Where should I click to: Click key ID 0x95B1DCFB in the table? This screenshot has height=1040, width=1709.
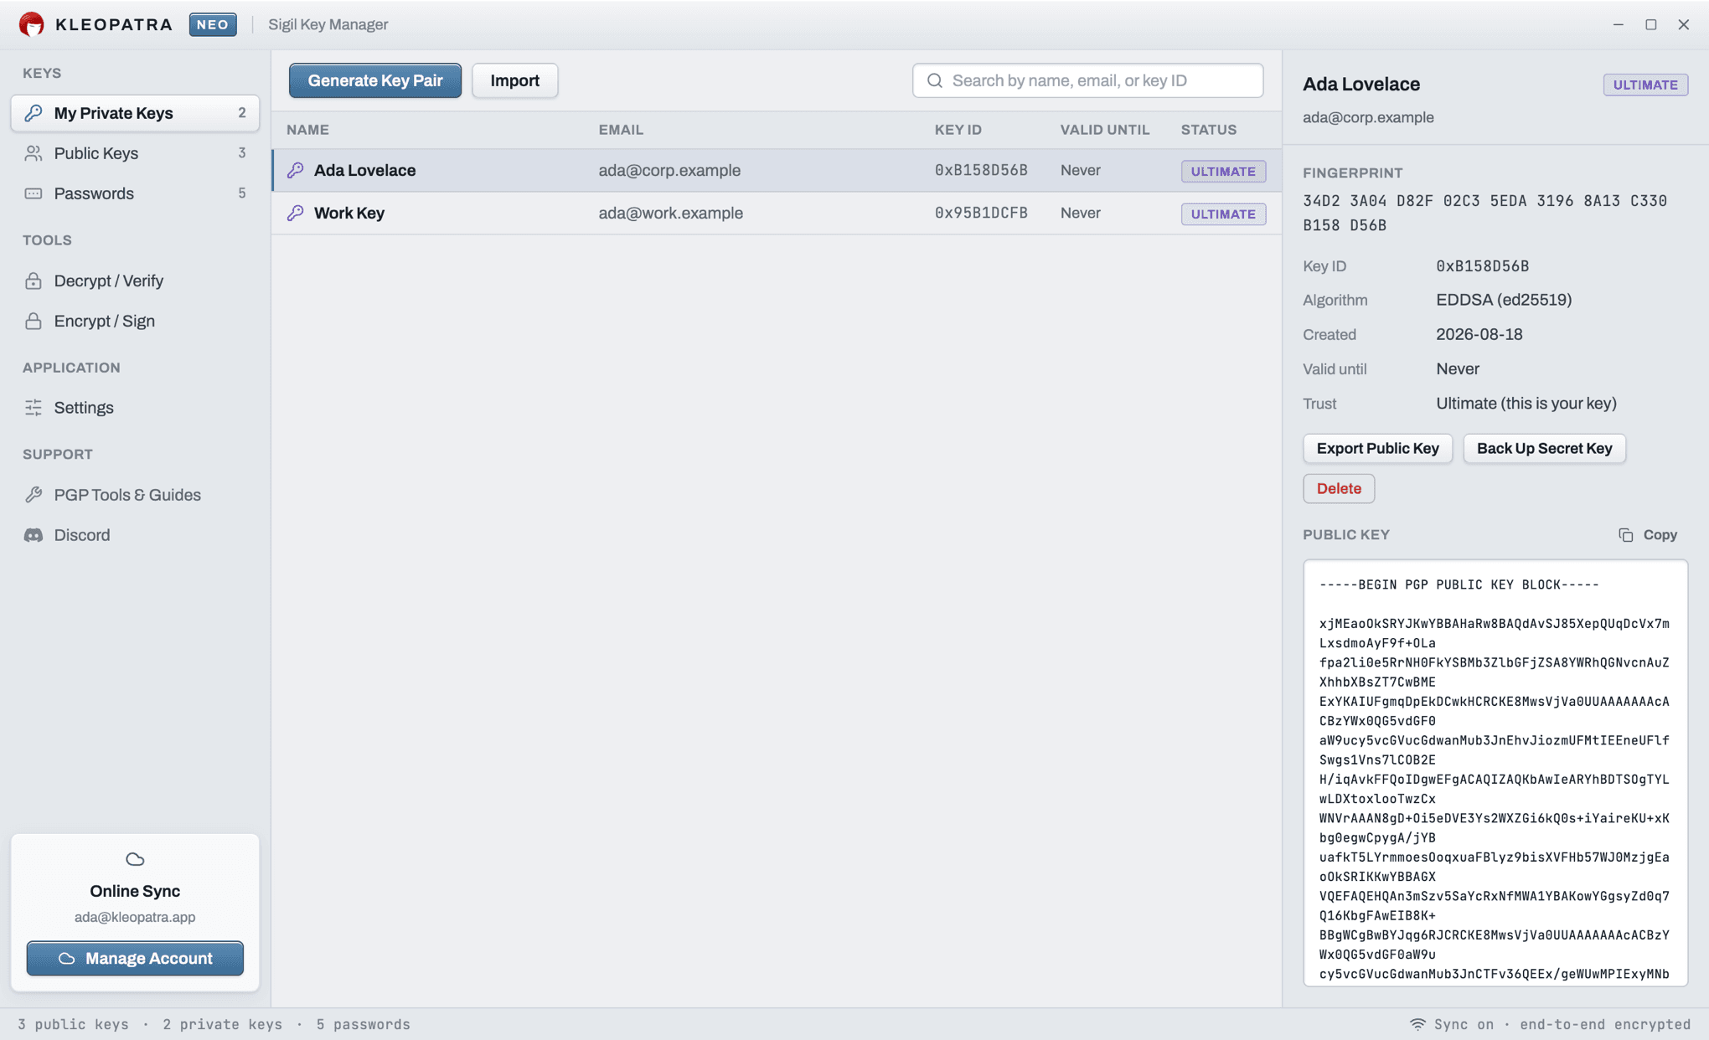coord(981,213)
